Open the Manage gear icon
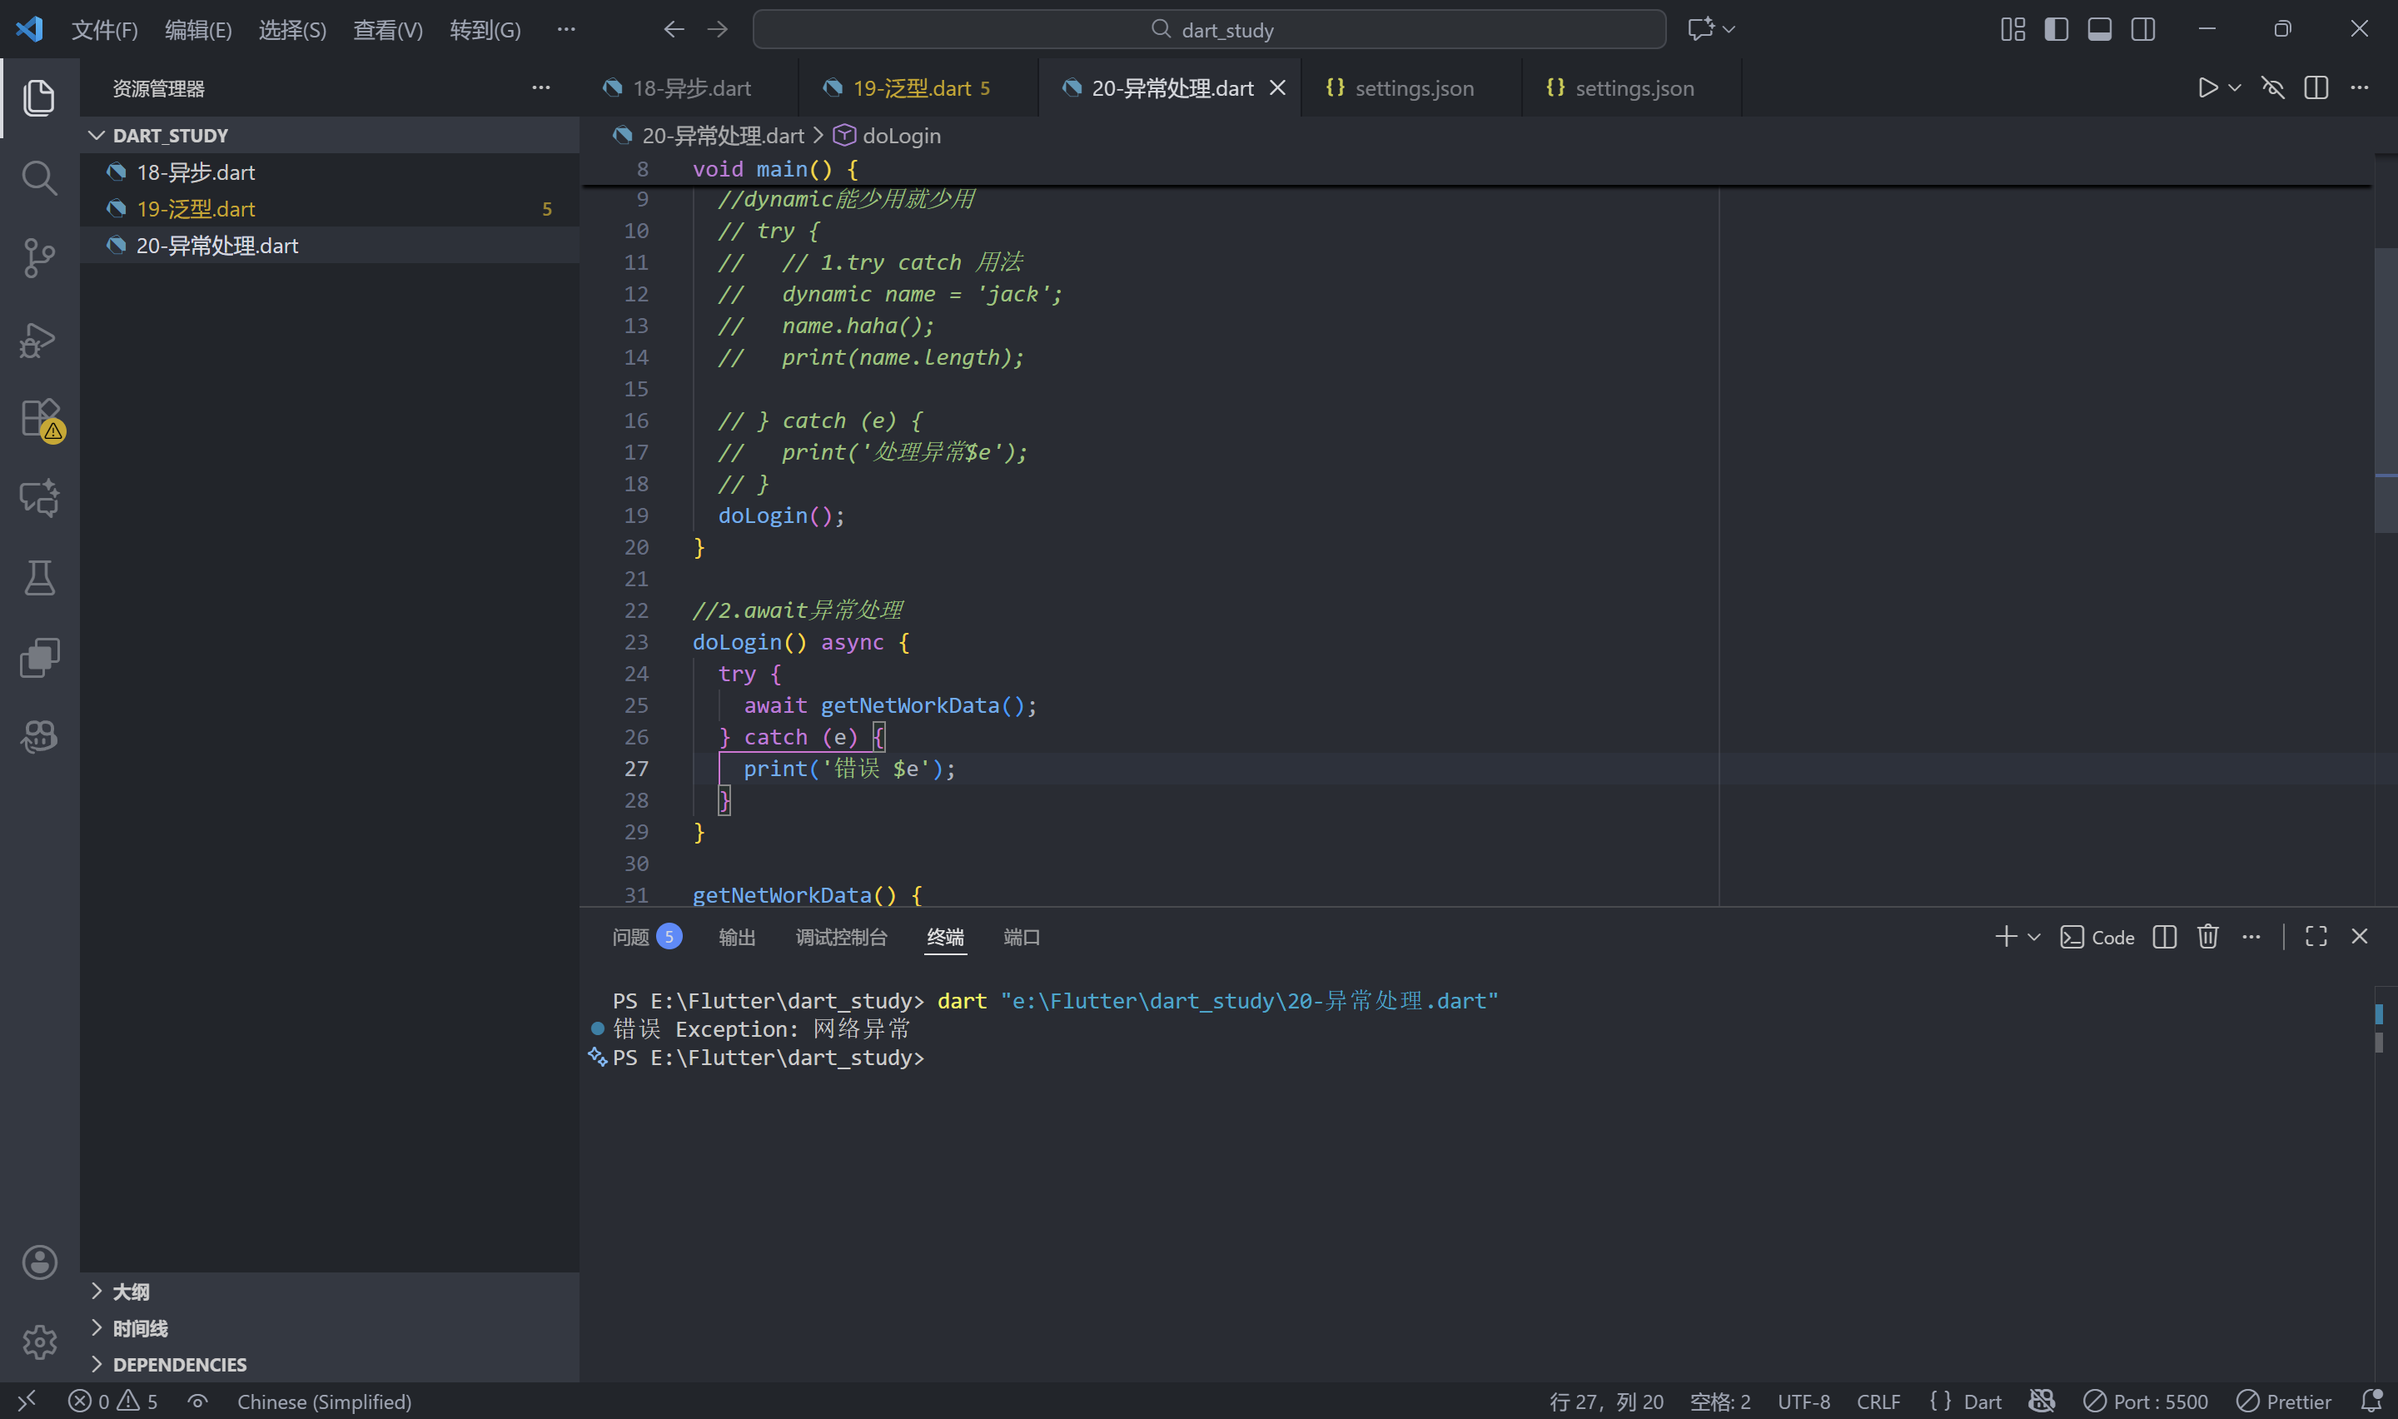This screenshot has height=1419, width=2398. [x=39, y=1342]
